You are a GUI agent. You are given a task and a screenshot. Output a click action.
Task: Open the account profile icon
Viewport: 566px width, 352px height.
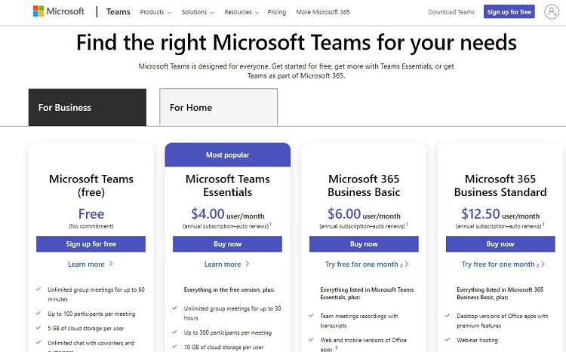550,12
